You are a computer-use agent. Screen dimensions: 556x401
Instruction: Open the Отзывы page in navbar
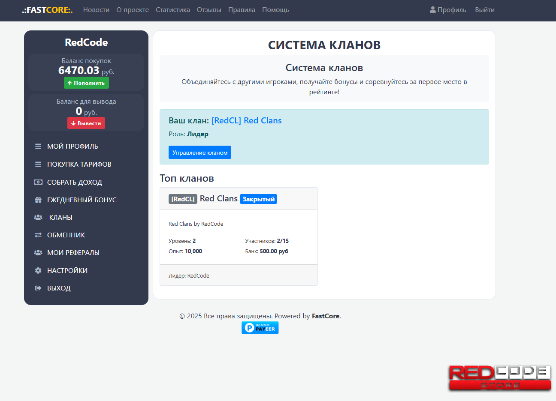point(209,10)
